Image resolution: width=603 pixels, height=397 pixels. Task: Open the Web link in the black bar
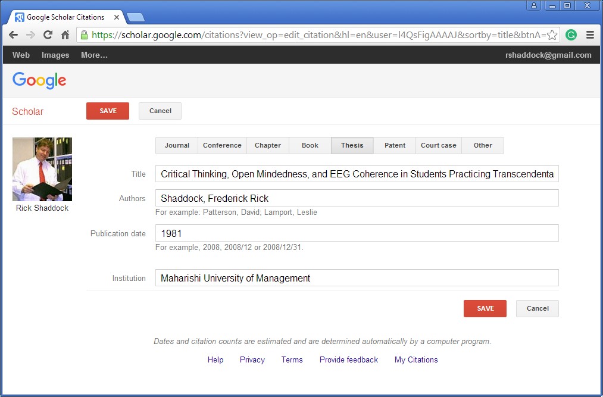coord(21,55)
